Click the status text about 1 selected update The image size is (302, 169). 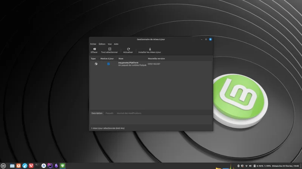click(x=108, y=128)
